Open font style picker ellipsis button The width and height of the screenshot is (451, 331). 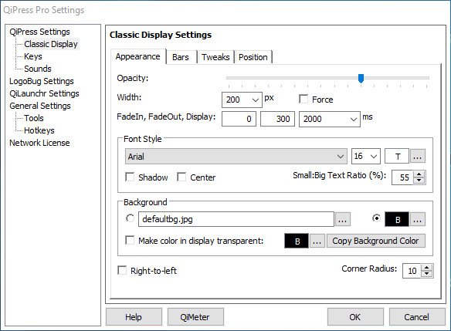coord(417,157)
